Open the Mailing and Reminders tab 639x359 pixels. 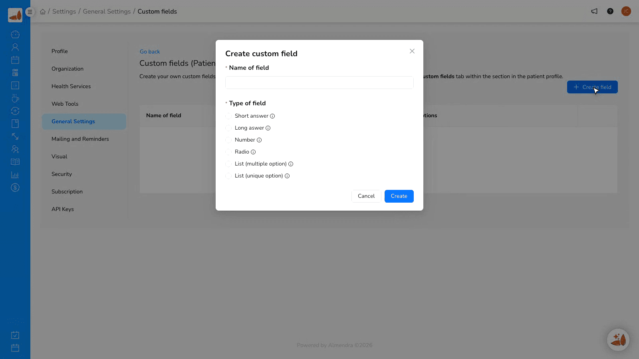[x=84, y=139]
